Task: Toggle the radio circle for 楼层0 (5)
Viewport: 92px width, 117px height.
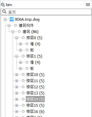Action: (x=23, y=38)
